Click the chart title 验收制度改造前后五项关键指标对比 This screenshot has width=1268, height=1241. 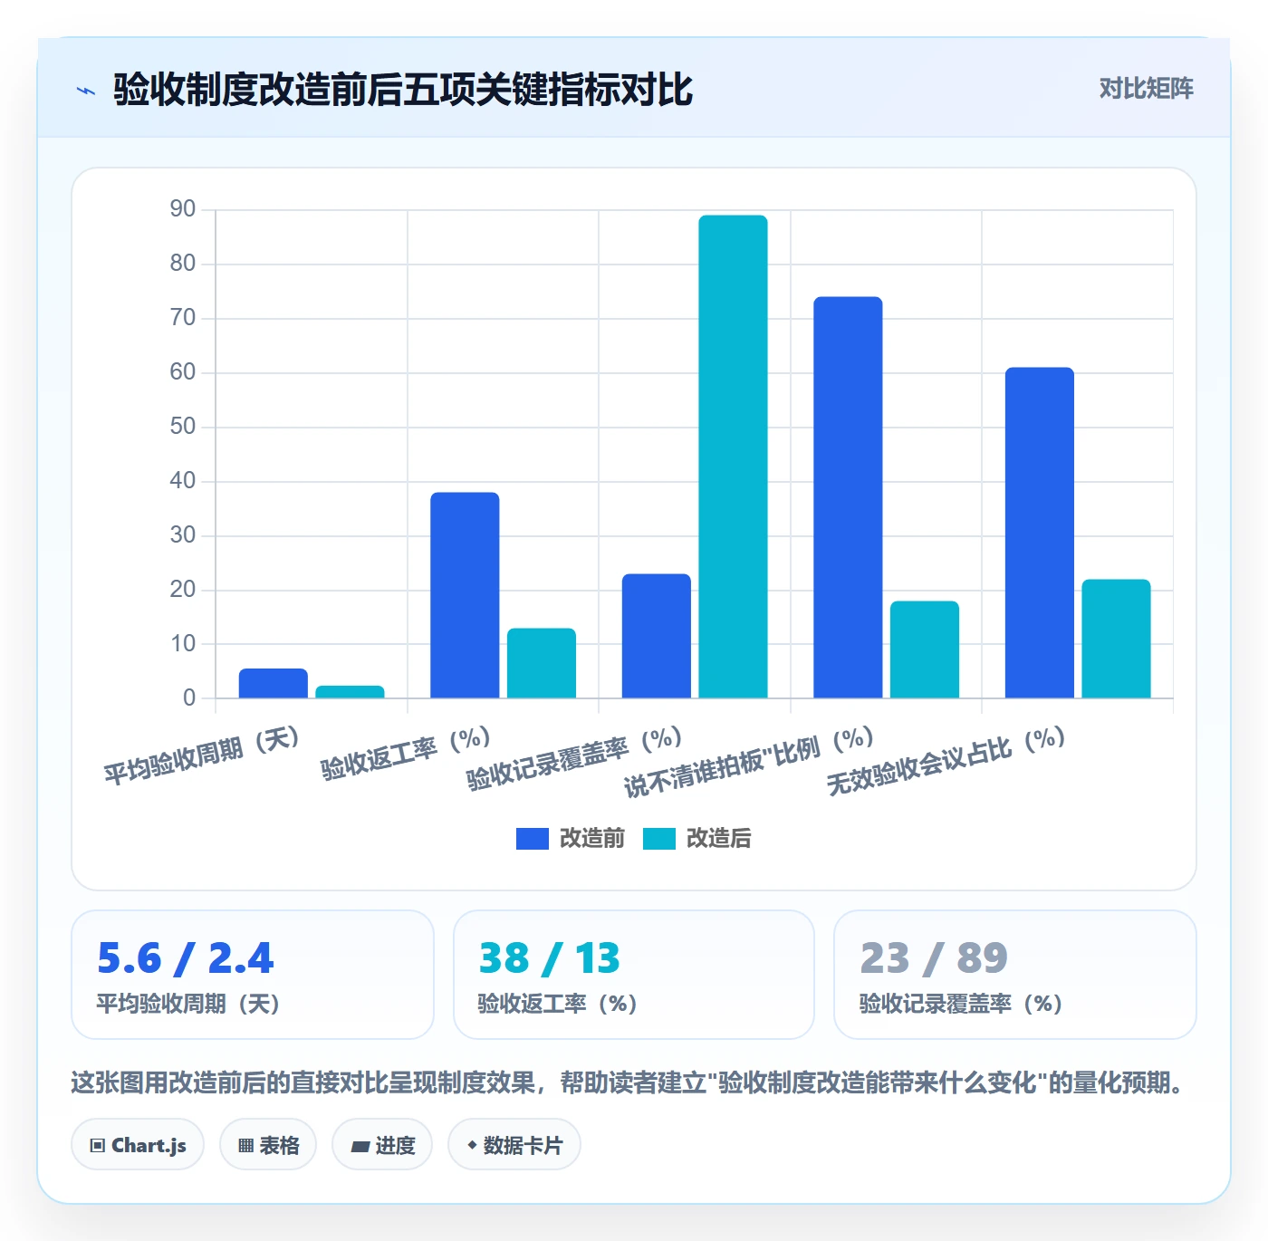(403, 90)
